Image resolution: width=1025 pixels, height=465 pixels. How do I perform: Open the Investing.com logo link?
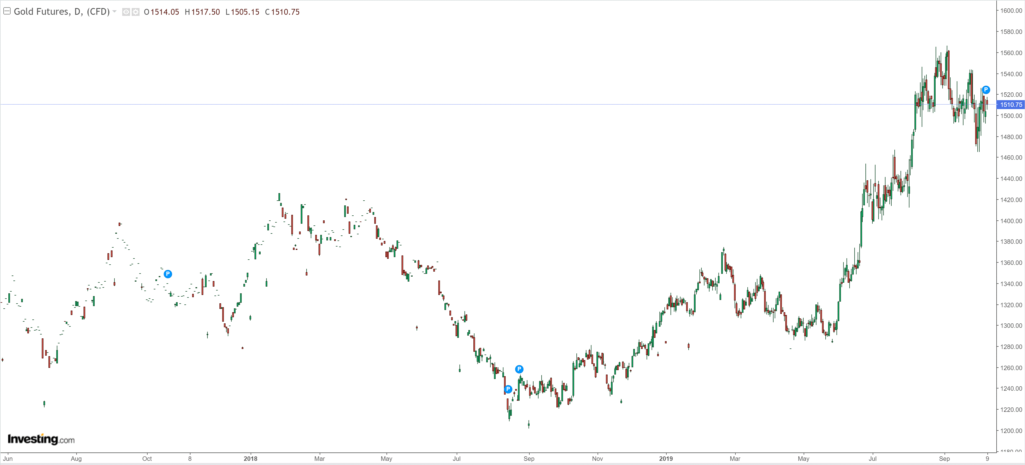(x=41, y=439)
